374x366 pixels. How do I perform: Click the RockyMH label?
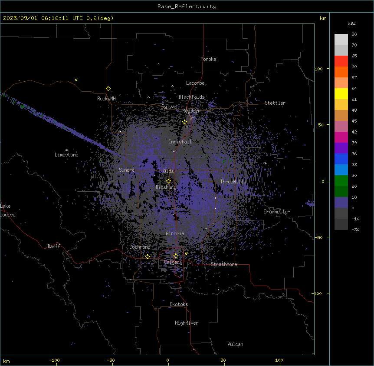106,99
